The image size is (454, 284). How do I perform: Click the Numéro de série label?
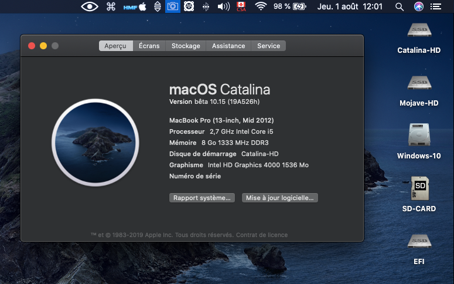[195, 176]
